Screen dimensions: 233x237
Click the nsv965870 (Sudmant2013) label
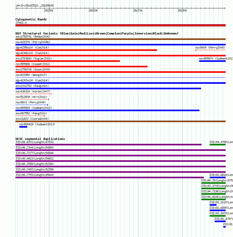(216, 58)
